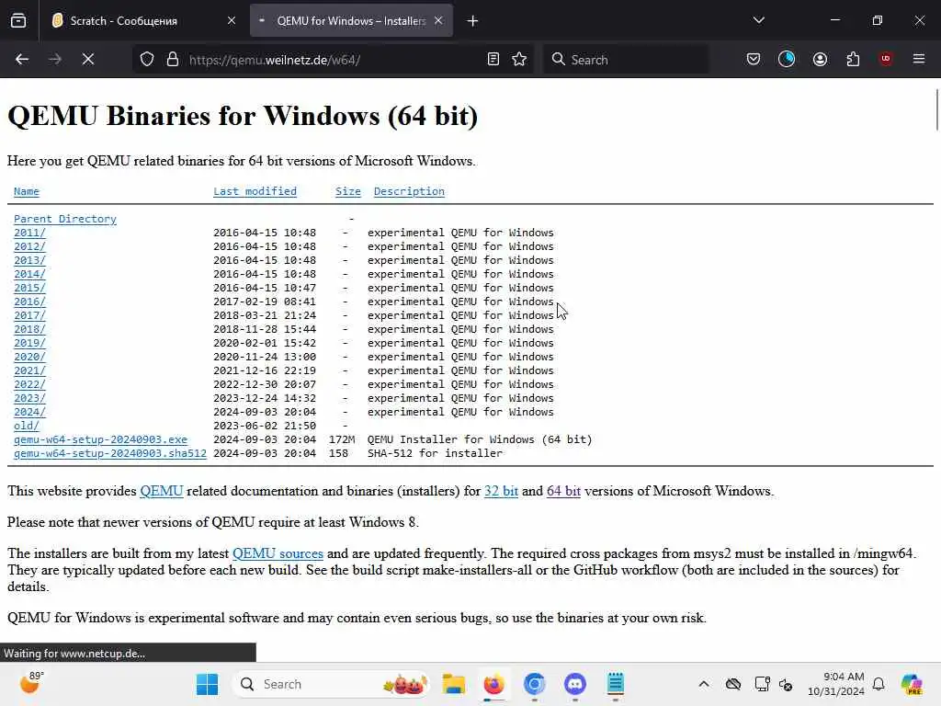This screenshot has height=706, width=941.
Task: Open the Firefox application menu
Action: pyautogui.click(x=919, y=59)
